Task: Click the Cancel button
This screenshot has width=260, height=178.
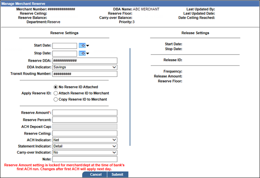Action: [x=95, y=174]
